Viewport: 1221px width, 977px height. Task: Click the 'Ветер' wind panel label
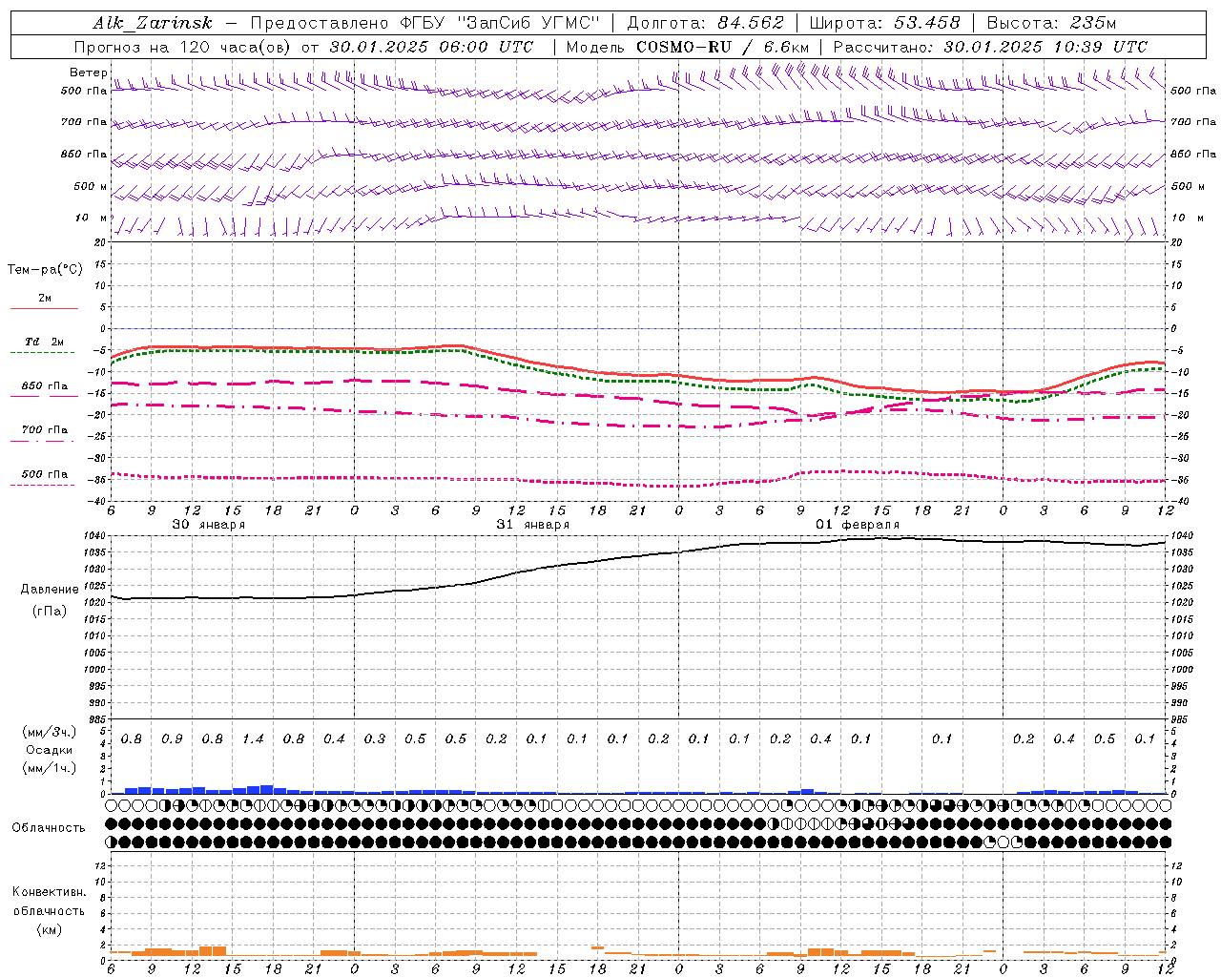coord(88,73)
